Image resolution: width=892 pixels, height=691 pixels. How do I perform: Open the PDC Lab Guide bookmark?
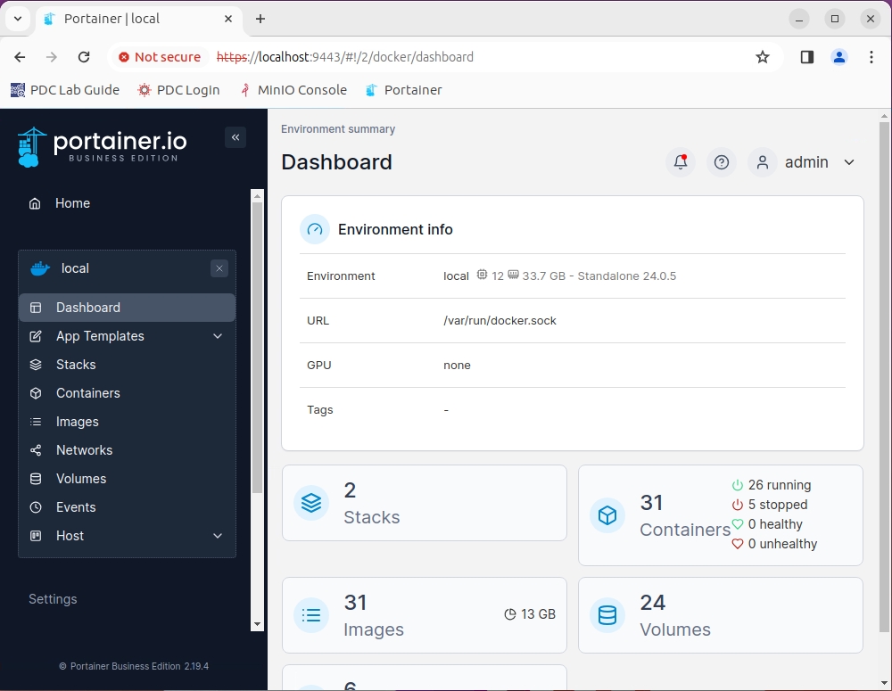click(x=65, y=90)
